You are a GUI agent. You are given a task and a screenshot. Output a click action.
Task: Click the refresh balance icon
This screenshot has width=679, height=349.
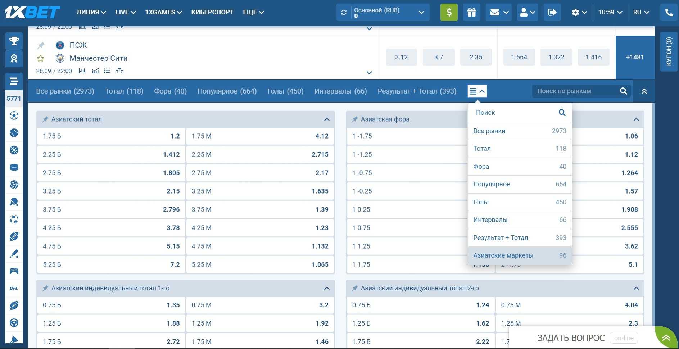click(x=344, y=13)
